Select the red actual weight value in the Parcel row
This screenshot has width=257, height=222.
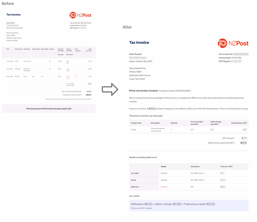pos(42,77)
